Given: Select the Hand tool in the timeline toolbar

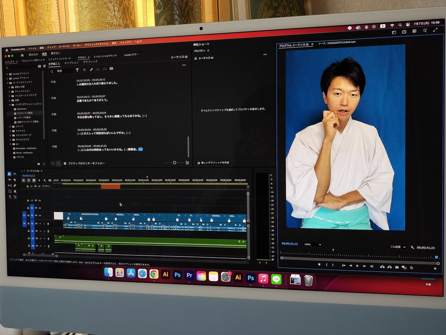Looking at the screenshot, I should click(15, 191).
